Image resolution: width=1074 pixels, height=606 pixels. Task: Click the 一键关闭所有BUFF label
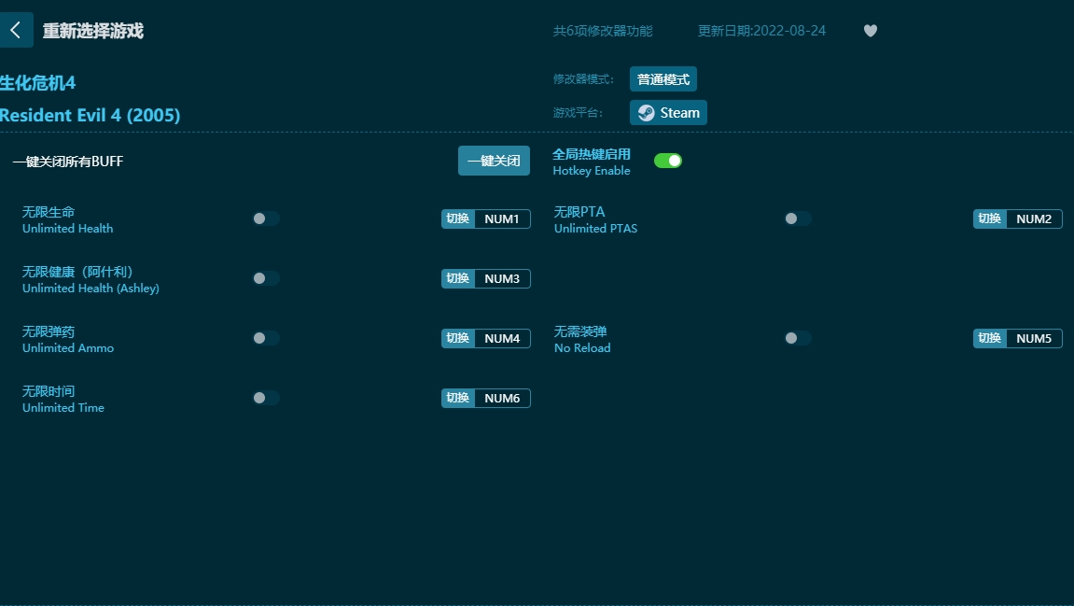point(68,162)
